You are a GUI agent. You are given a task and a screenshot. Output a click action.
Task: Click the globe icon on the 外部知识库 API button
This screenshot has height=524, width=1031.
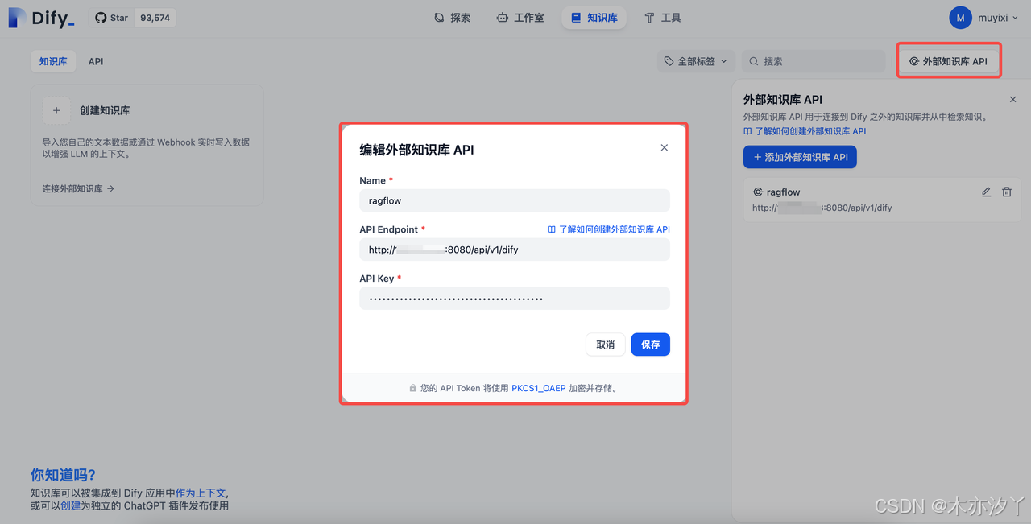pos(914,60)
